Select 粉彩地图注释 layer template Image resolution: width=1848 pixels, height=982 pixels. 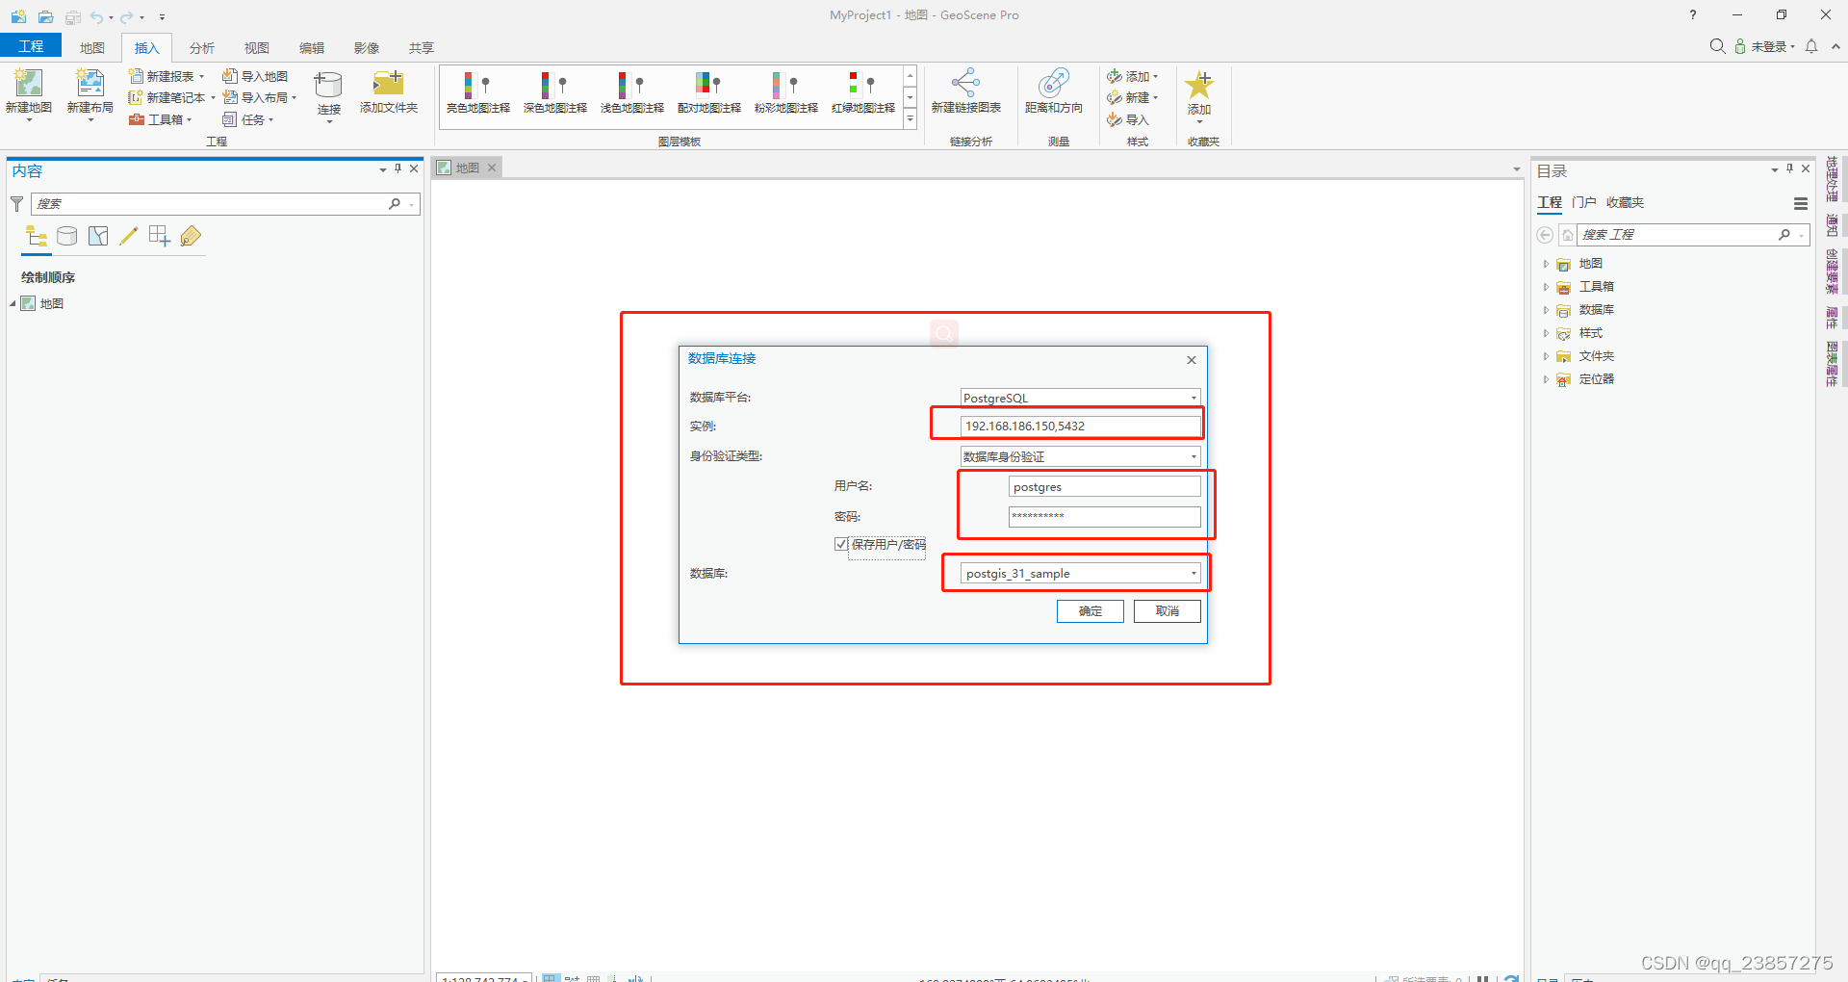(786, 92)
